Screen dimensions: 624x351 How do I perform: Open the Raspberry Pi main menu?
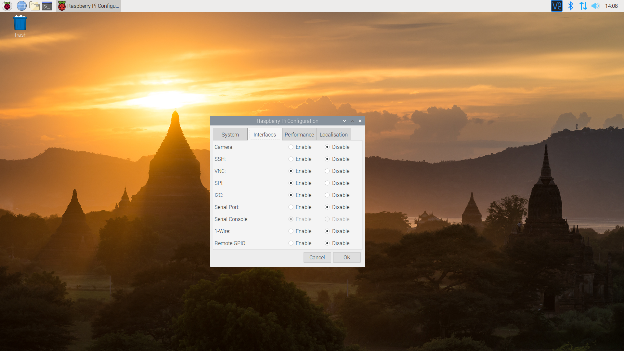click(7, 6)
